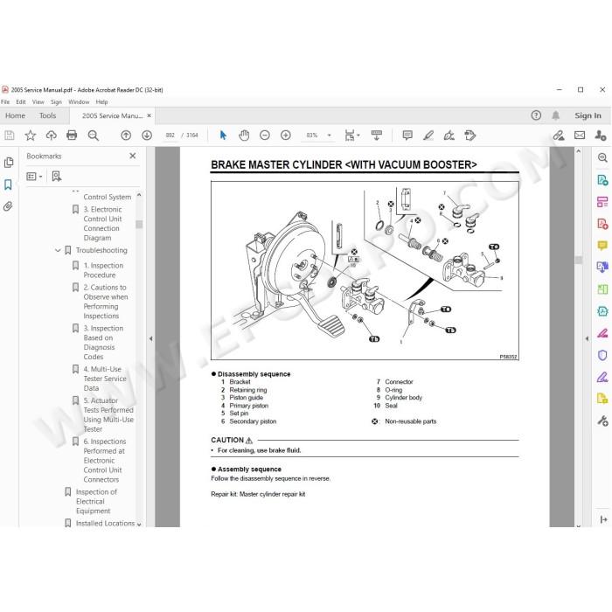The height and width of the screenshot is (612, 612).
Task: Open the Find text magnifier
Action: click(93, 136)
